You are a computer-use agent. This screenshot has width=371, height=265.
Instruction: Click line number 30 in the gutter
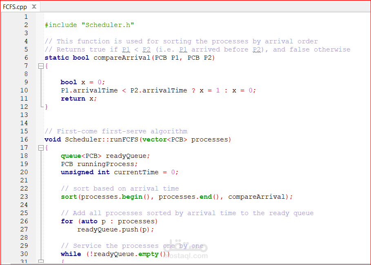tap(24, 254)
